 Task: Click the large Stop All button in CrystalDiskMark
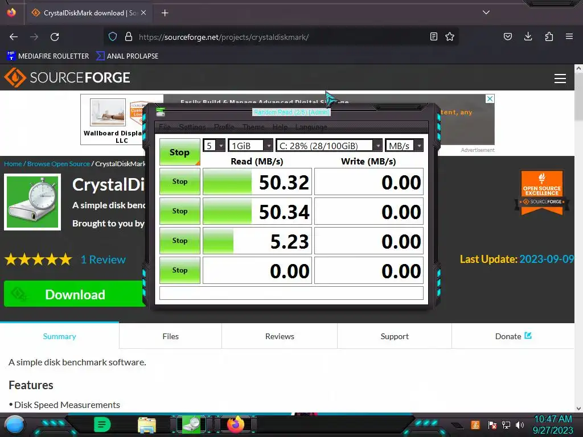[x=179, y=152]
